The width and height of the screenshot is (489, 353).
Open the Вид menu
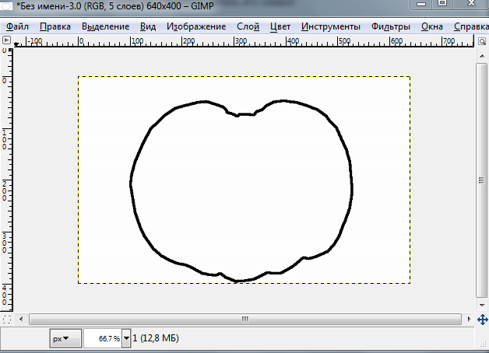pos(148,26)
